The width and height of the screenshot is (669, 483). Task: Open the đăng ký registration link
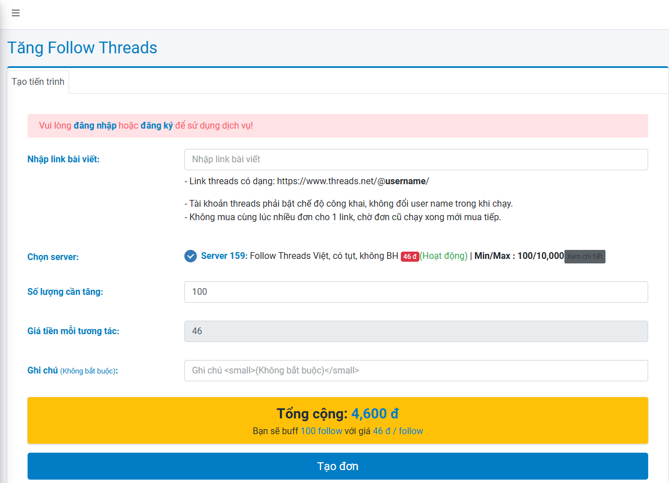pos(157,125)
